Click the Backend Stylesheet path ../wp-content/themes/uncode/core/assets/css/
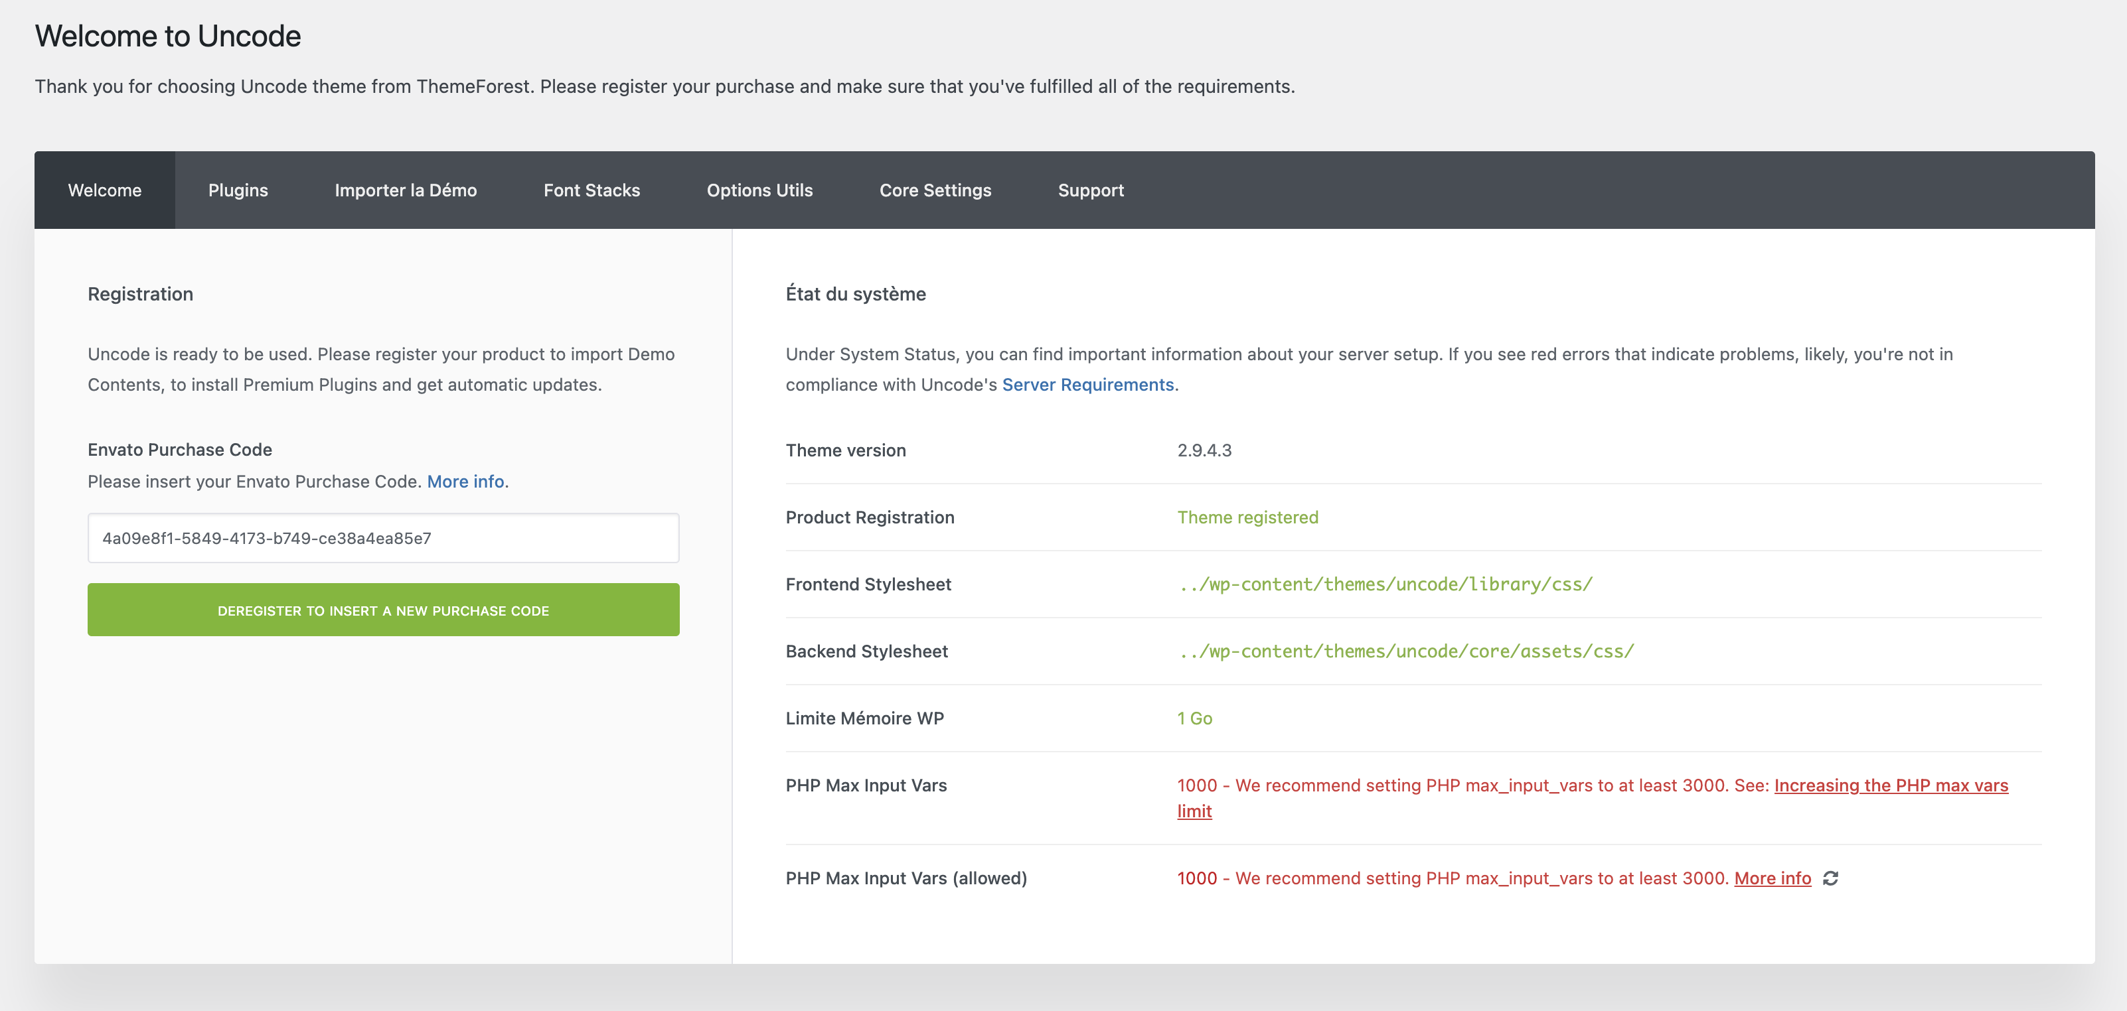The width and height of the screenshot is (2127, 1011). click(x=1405, y=651)
